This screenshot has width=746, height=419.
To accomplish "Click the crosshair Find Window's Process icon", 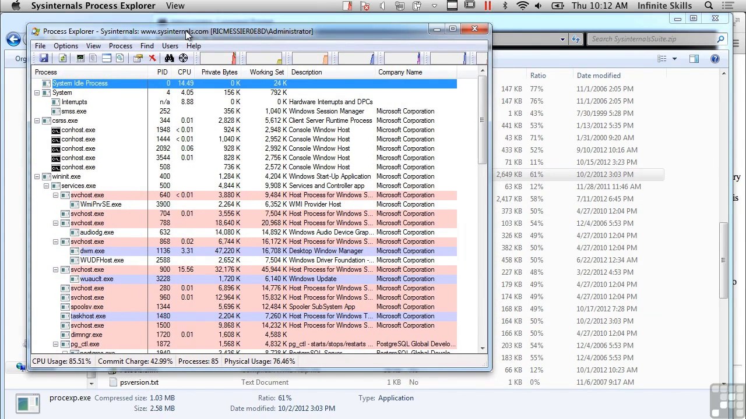I will [183, 58].
